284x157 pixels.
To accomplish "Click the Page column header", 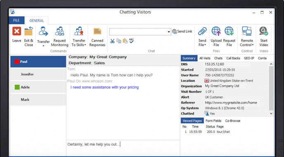I will point(220,126).
